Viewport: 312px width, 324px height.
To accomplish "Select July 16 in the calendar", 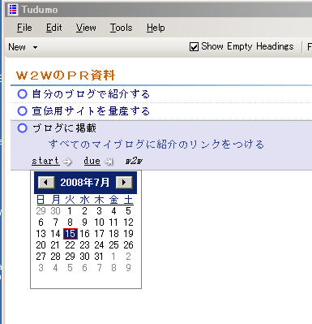I will [84, 234].
